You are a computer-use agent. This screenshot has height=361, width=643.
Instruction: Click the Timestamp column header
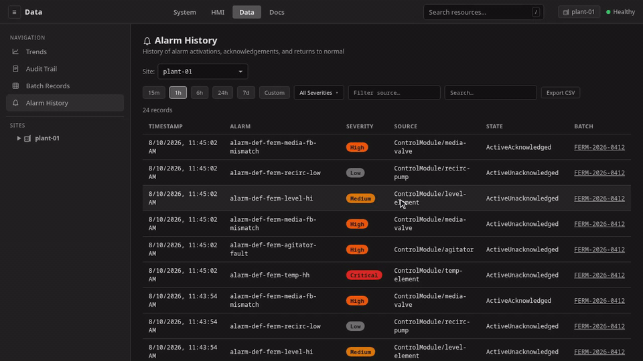point(165,126)
